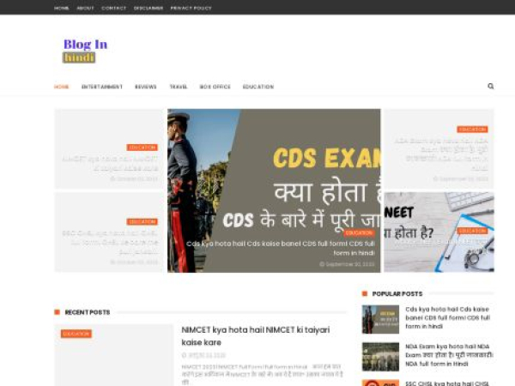Open About page in top bar
Viewport: 515px width, 386px height.
(x=85, y=8)
